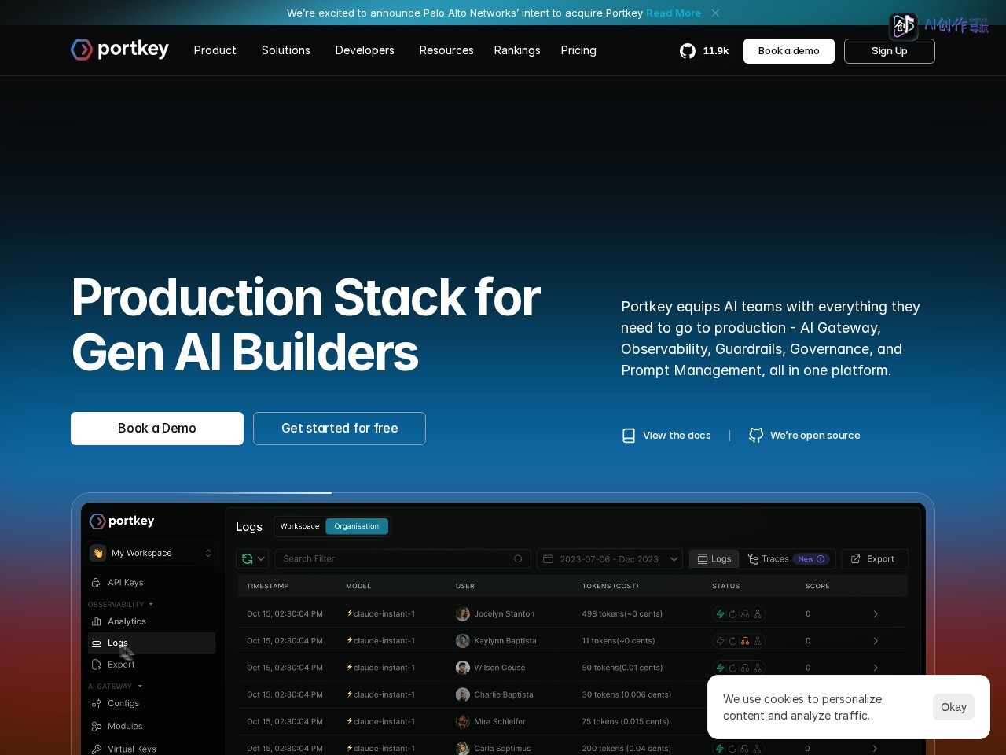
Task: Open the Product menu
Action: pyautogui.click(x=215, y=50)
